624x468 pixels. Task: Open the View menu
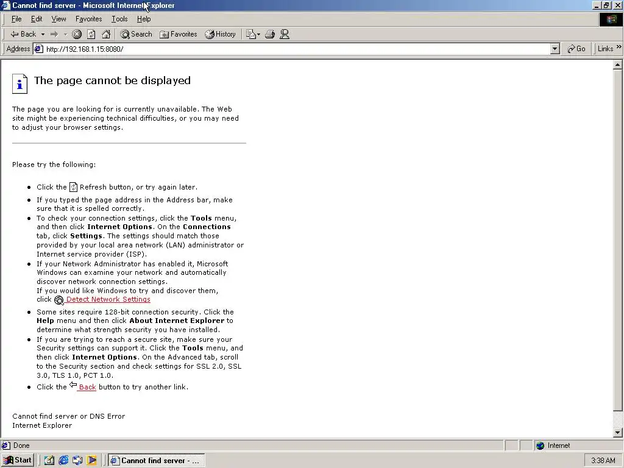[58, 19]
